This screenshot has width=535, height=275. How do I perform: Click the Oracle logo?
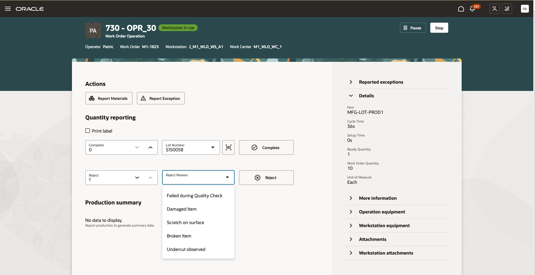pos(30,9)
